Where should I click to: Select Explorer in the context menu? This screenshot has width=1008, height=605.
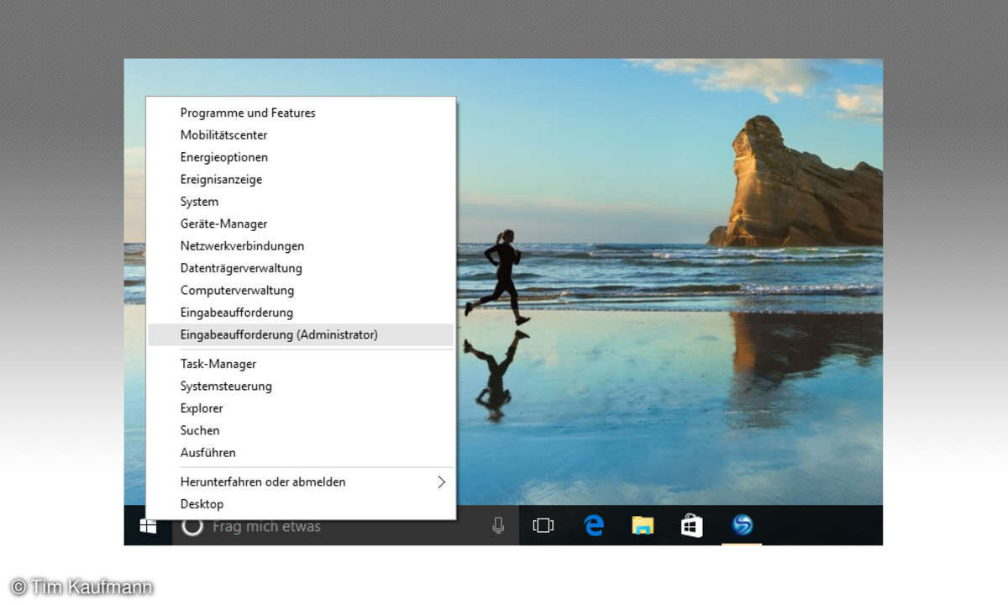(x=301, y=408)
